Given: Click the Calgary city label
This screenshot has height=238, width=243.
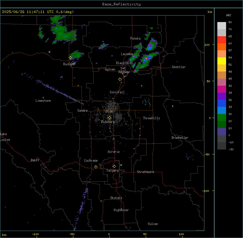Looking at the screenshot, I should click(113, 170).
